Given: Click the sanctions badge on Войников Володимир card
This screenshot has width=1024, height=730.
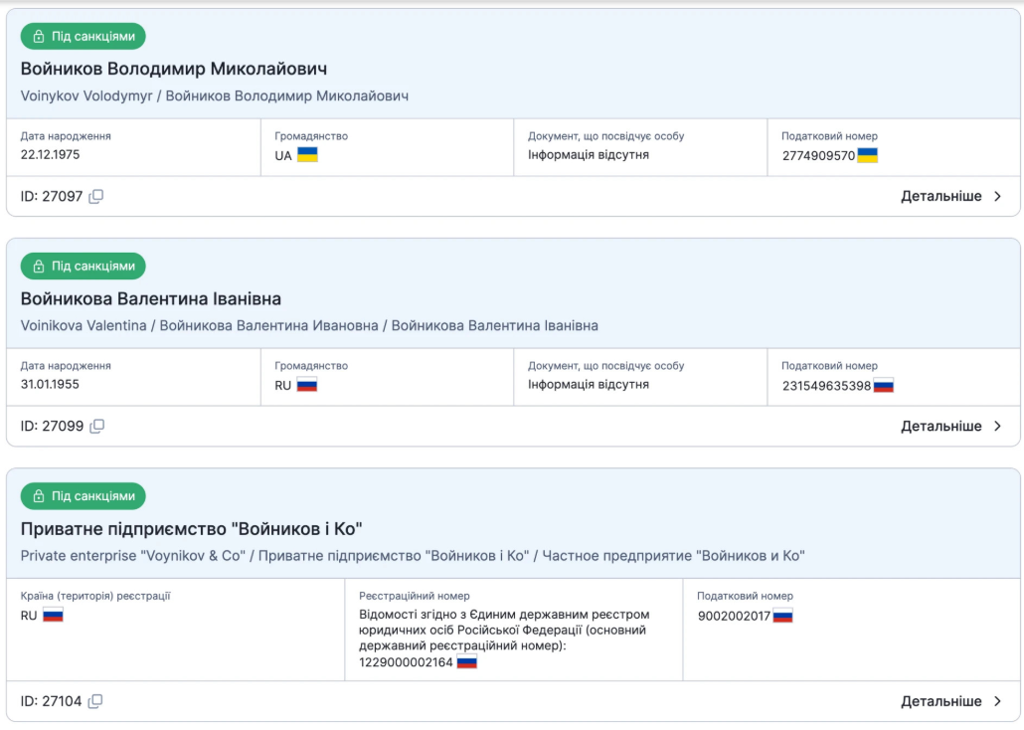Looking at the screenshot, I should click(84, 37).
